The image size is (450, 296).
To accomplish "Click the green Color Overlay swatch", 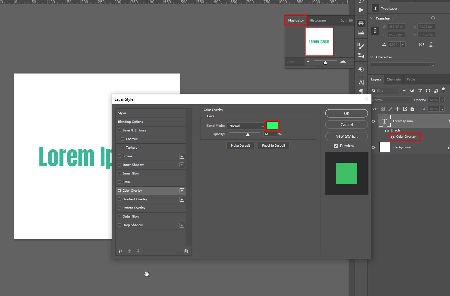I will [x=272, y=126].
